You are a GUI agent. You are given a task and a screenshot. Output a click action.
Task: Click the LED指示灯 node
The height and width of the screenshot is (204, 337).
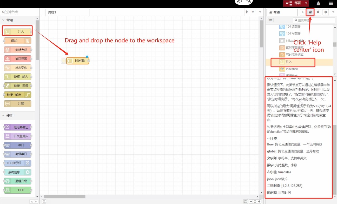coord(18,163)
